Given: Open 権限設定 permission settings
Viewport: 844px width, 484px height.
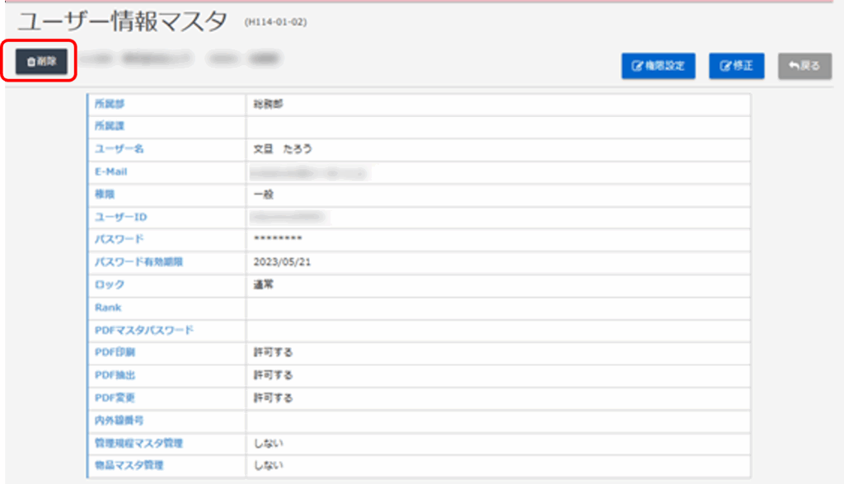Looking at the screenshot, I should click(x=659, y=66).
